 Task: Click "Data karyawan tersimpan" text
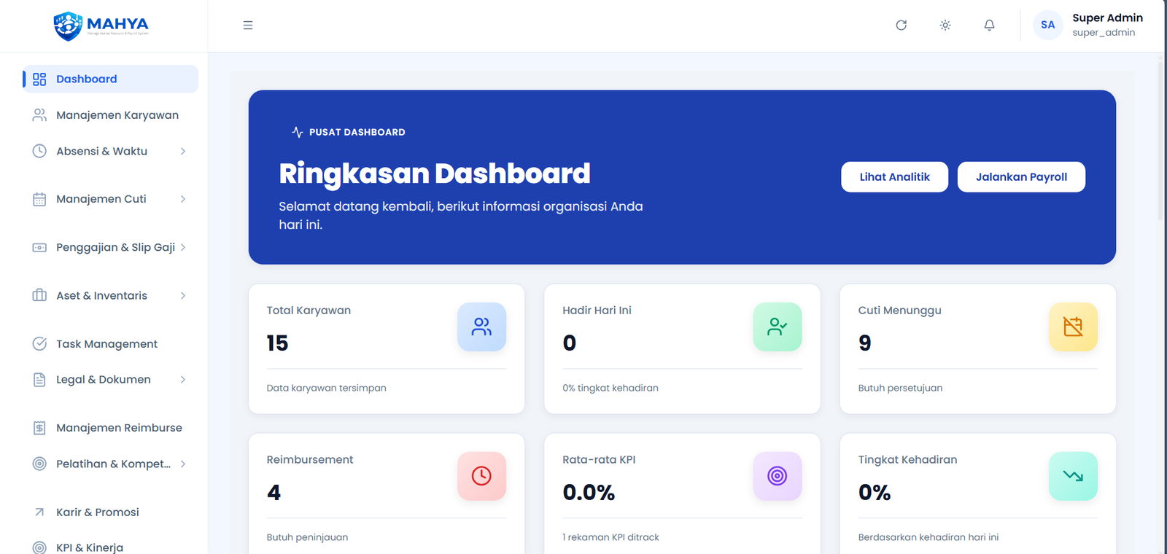pos(326,388)
